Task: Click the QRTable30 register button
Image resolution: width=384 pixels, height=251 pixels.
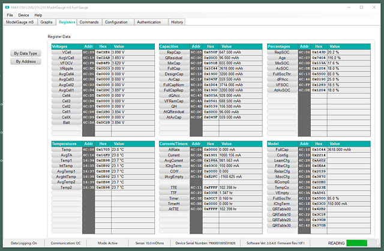Action: pyautogui.click(x=282, y=225)
